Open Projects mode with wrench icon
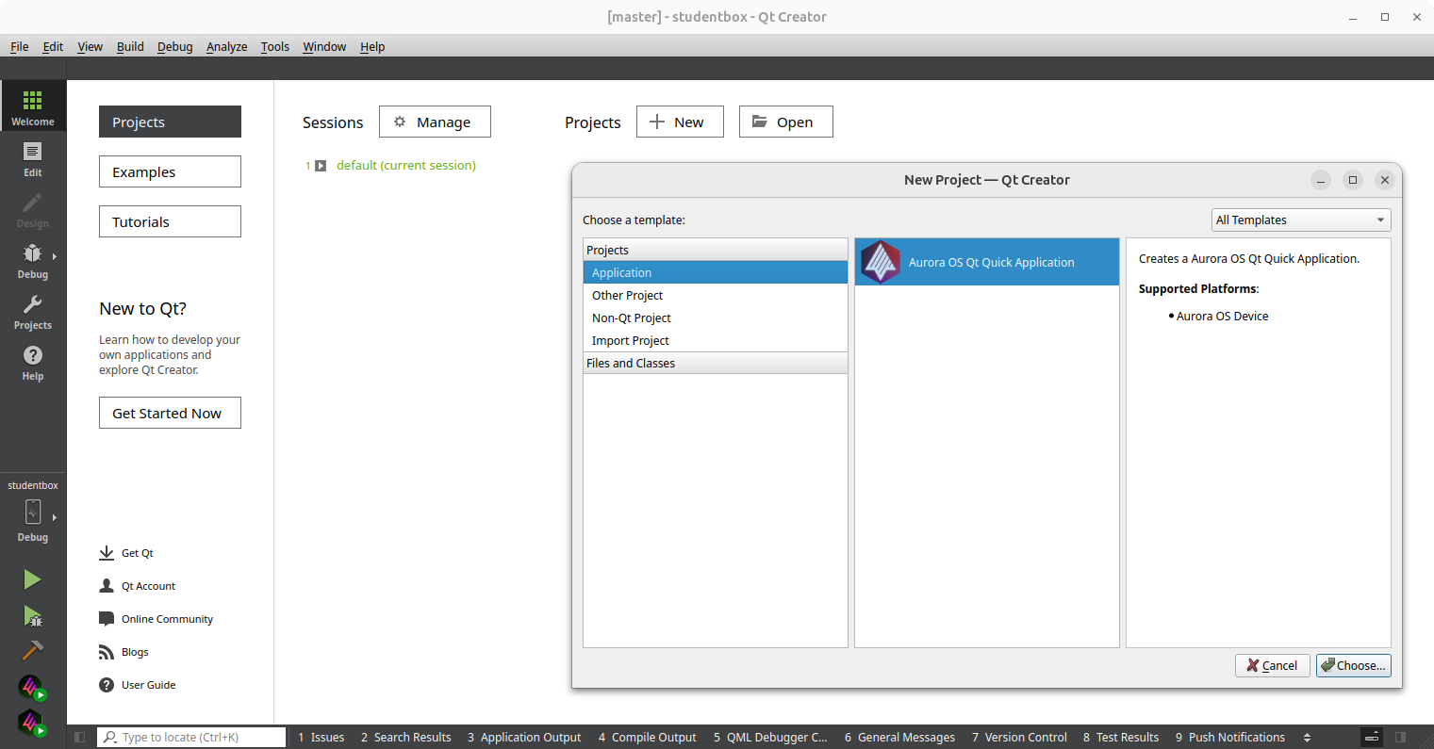Screen dimensions: 1434x749 (x=33, y=312)
